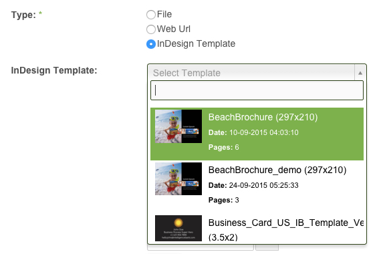The height and width of the screenshot is (254, 379).
Task: Click the BeachBrochure_demo thumbnail preview
Action: click(178, 179)
